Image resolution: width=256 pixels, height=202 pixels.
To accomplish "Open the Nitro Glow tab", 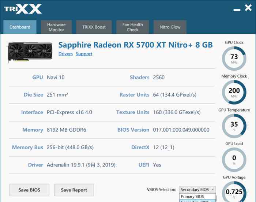I will (170, 27).
